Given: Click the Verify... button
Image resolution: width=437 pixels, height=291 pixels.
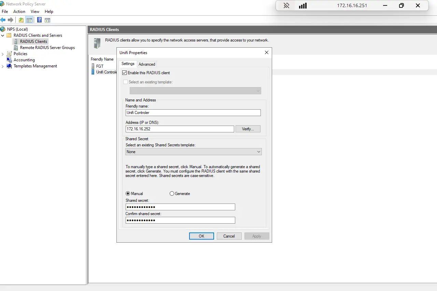Looking at the screenshot, I should [x=248, y=129].
